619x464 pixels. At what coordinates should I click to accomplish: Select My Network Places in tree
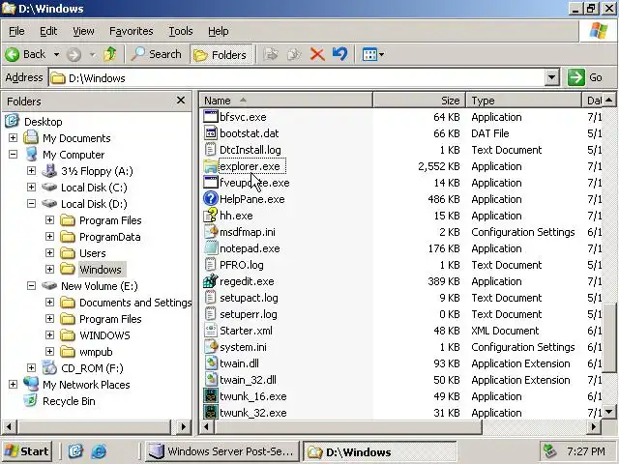point(86,385)
